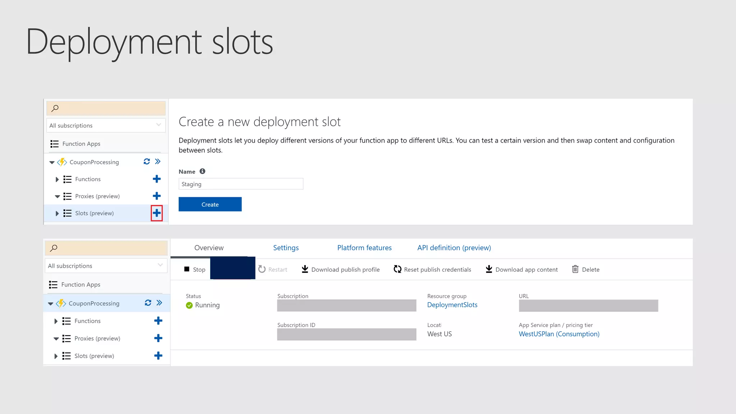The width and height of the screenshot is (736, 414).
Task: Expand lower Slots (preview) node arrow
Action: [x=56, y=356]
